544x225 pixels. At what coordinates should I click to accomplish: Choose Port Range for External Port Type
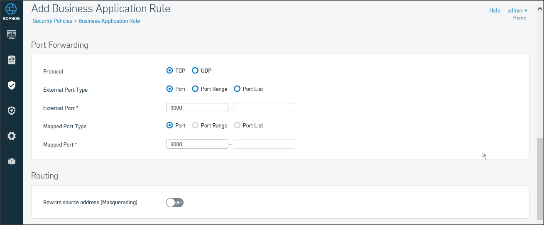coord(195,89)
